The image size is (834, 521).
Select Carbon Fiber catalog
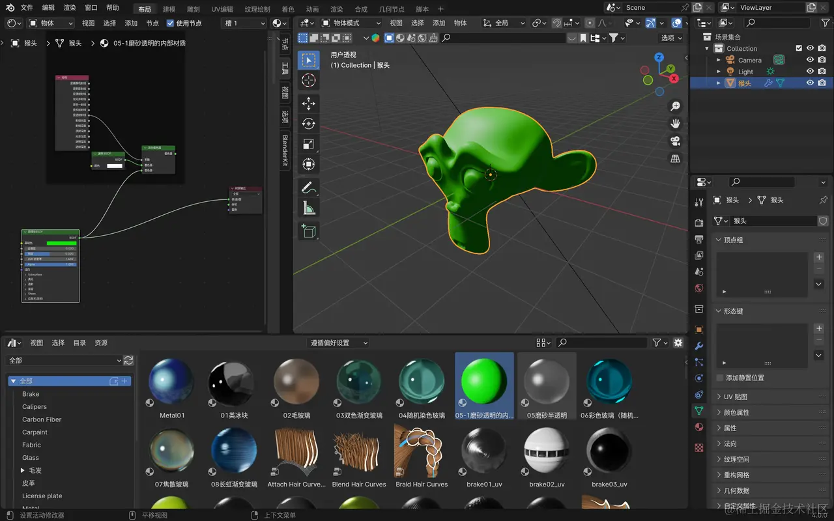[x=42, y=419]
